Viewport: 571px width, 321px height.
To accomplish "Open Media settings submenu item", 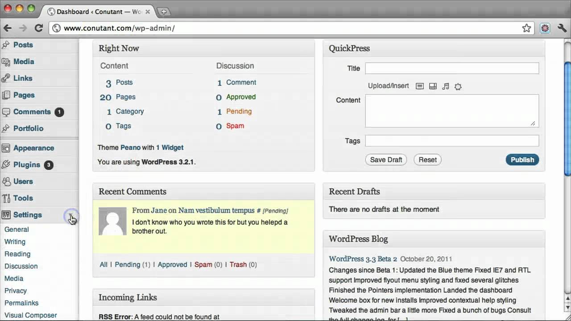I will [x=14, y=278].
